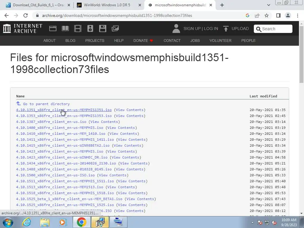The height and width of the screenshot is (228, 304).
Task: Click the upload arrow icon
Action: tap(226, 28)
